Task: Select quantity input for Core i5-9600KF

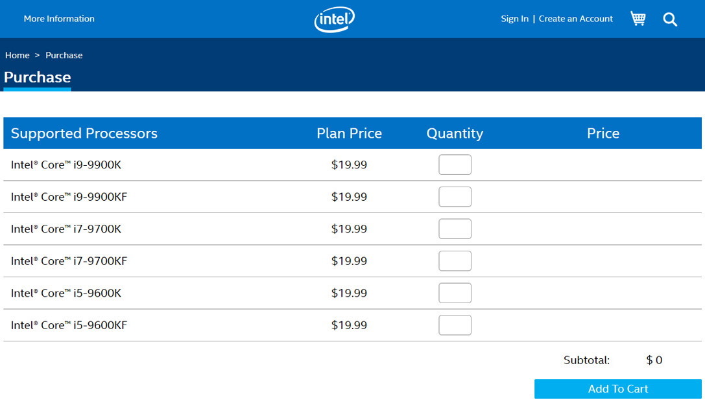Action: pyautogui.click(x=455, y=325)
